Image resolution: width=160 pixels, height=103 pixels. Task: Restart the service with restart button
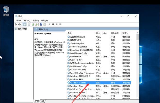click(60, 24)
